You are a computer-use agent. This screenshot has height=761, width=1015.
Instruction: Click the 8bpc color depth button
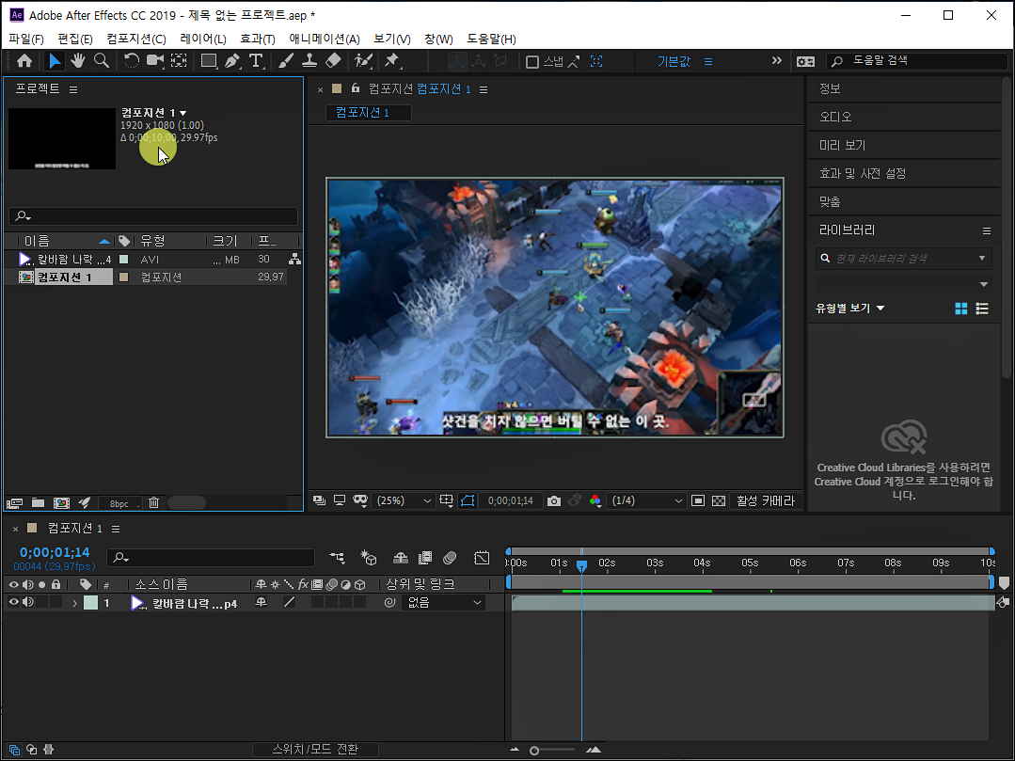119,503
